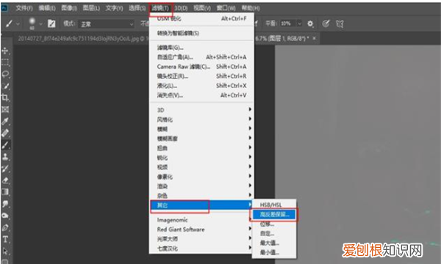Image resolution: width=441 pixels, height=264 pixels.
Task: Choose 液化(L)... liquify filter
Action: (x=201, y=86)
